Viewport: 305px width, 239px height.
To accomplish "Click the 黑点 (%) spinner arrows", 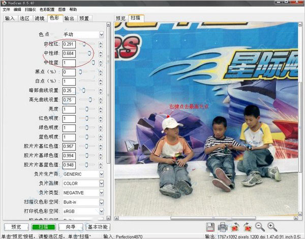I will pos(101,72).
